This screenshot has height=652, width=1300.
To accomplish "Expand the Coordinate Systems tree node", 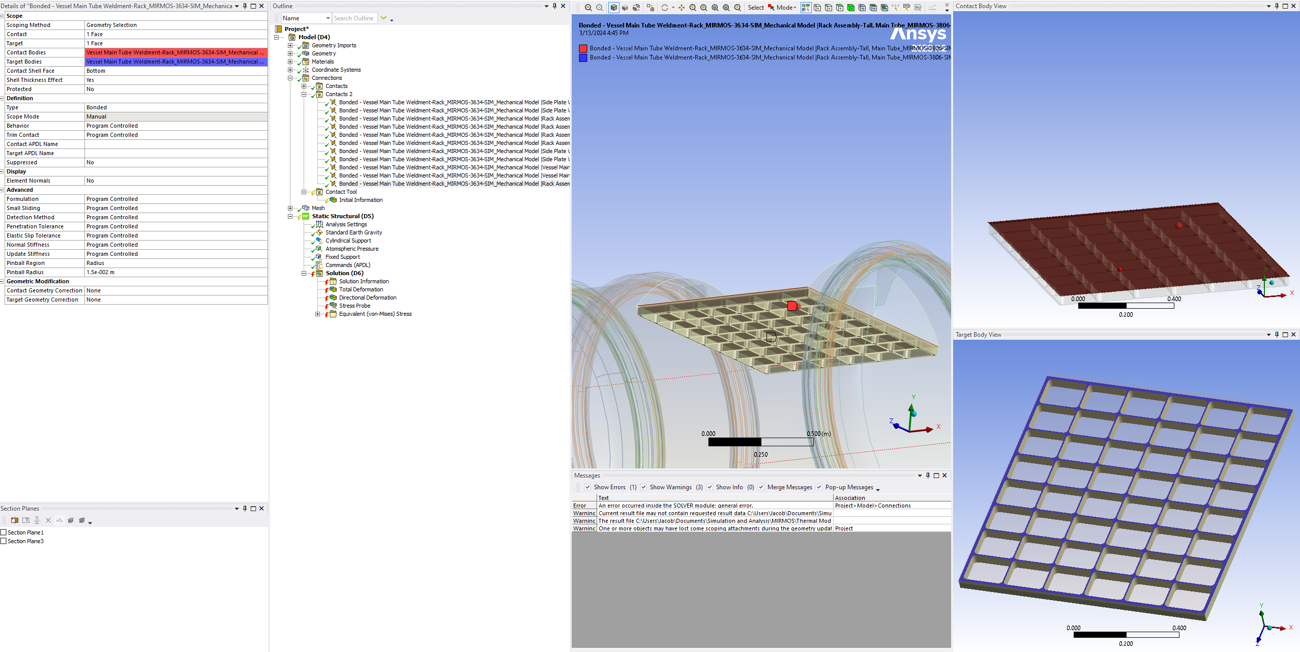I will coord(290,70).
